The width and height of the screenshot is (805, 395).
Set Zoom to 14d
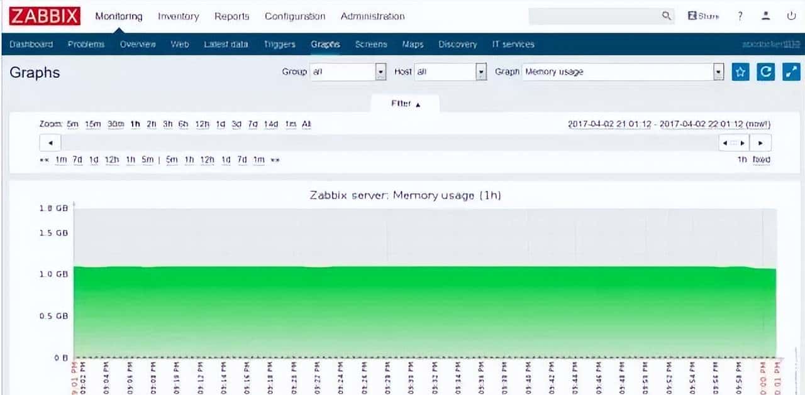tap(271, 124)
